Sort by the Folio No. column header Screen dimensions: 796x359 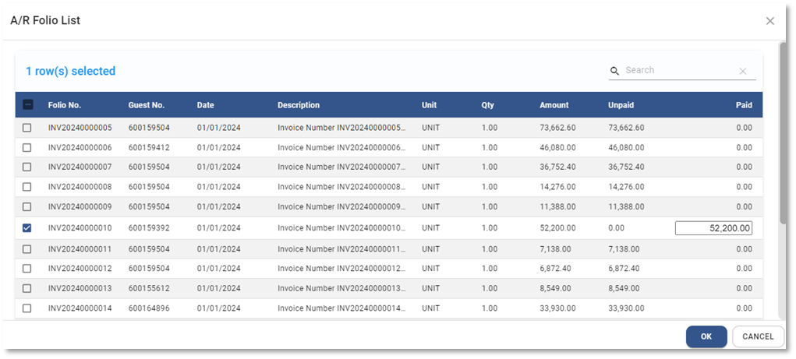point(65,105)
